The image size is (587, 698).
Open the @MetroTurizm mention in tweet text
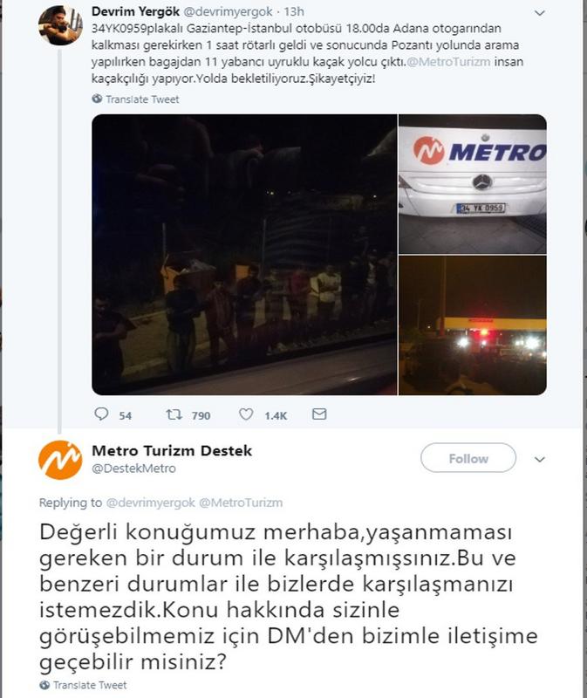448,61
